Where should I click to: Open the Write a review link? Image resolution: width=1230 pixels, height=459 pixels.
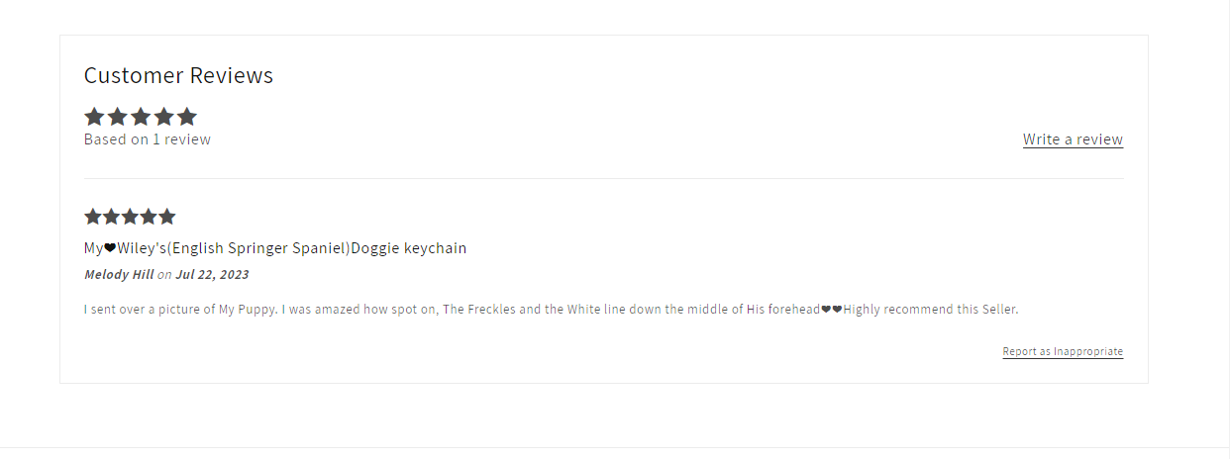tap(1073, 139)
